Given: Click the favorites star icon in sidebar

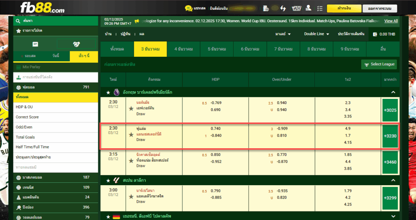Looking at the screenshot, I should tap(18, 31).
